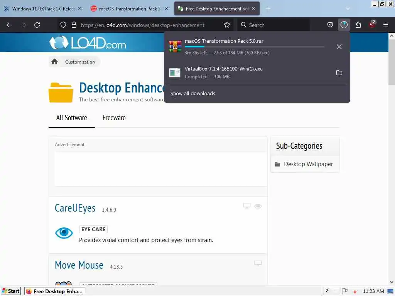Open the tracking protection shield icon

click(x=63, y=25)
